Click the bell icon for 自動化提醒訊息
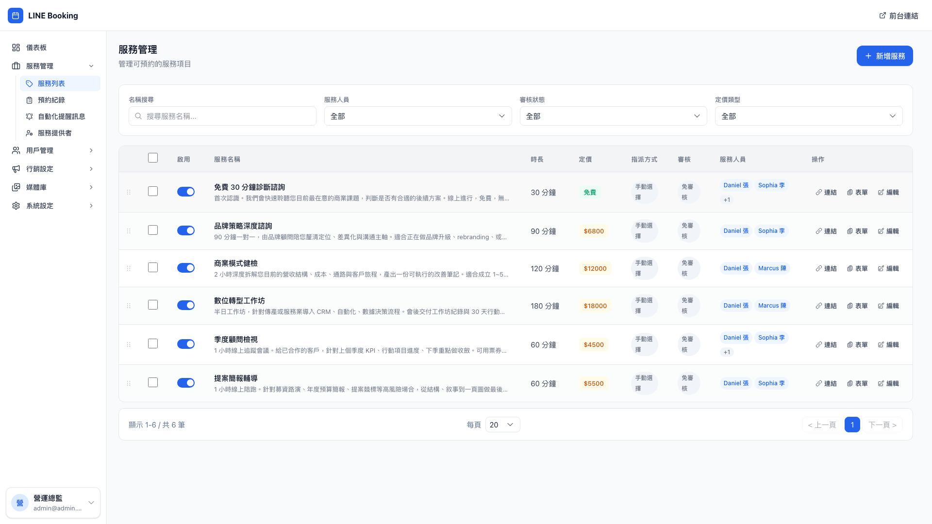 point(30,116)
